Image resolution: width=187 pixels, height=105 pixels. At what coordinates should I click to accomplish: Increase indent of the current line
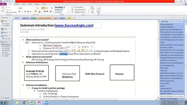tap(47, 11)
